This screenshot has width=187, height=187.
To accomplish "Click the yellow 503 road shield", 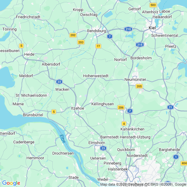I will pyautogui.click(x=153, y=5).
